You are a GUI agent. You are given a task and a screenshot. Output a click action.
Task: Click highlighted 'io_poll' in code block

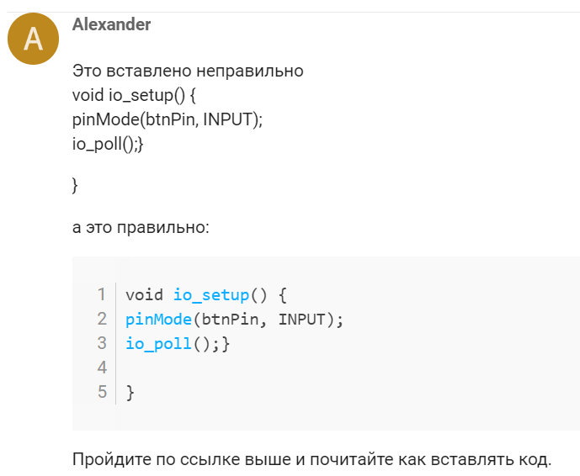159,344
